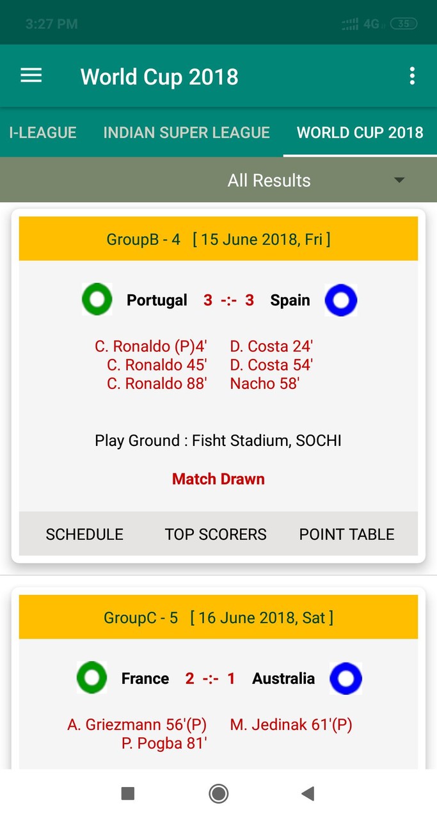Switch to the I-LEAGUE tab
Screen dimensions: 437x819
pos(42,132)
